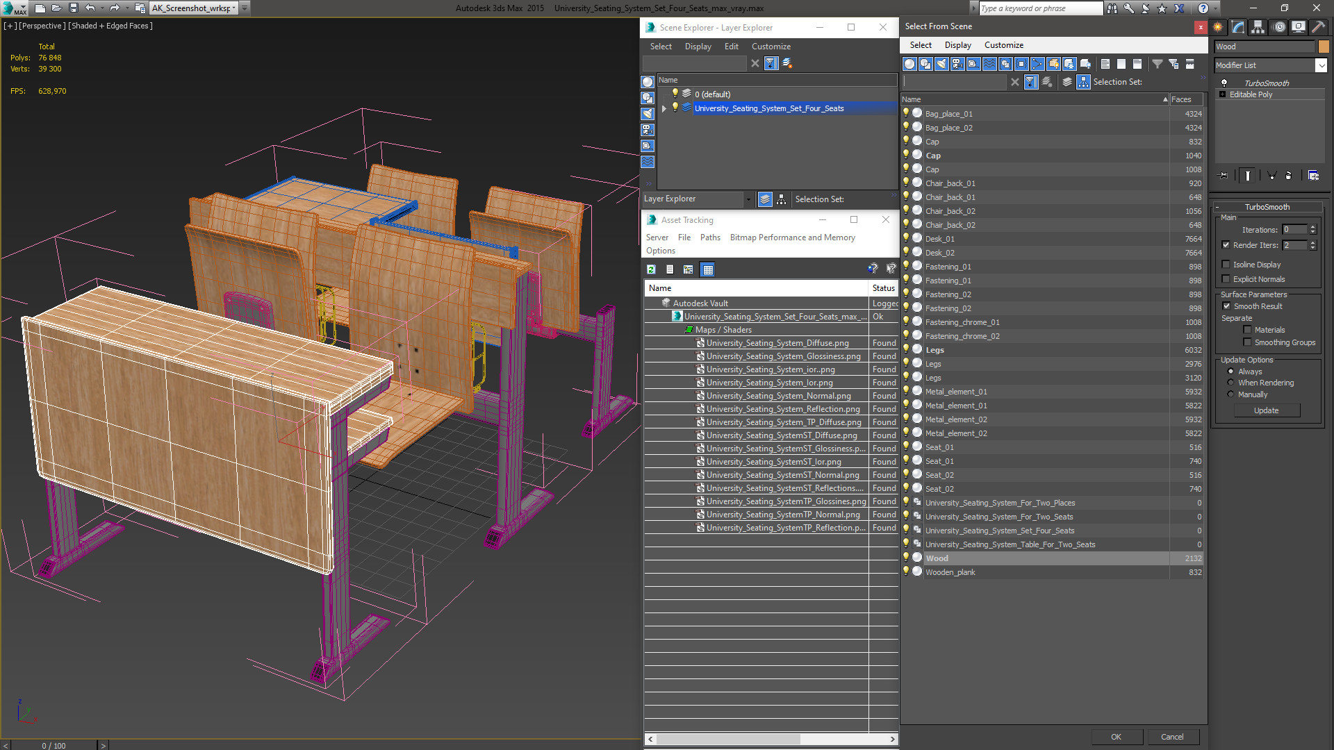This screenshot has width=1334, height=750.
Task: Open the Motion command panel tab
Action: [x=1279, y=27]
